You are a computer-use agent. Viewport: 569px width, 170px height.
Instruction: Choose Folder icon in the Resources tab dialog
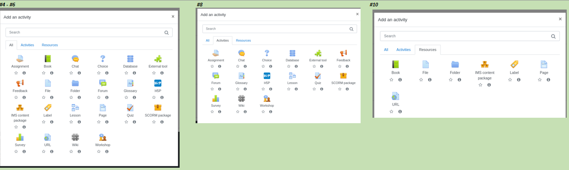455,65
